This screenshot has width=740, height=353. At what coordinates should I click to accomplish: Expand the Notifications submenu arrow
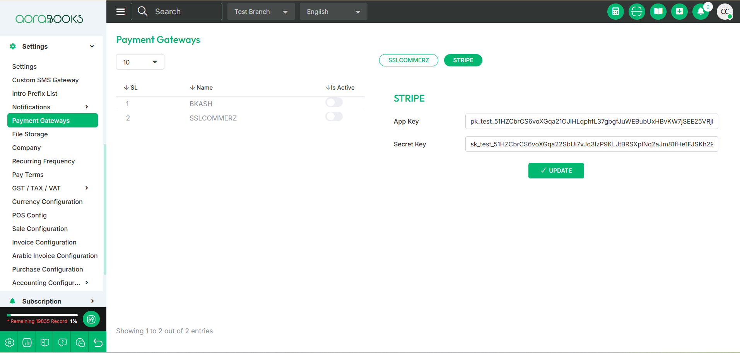[87, 107]
